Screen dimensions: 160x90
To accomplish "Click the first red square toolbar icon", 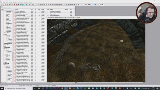I will [14, 5].
